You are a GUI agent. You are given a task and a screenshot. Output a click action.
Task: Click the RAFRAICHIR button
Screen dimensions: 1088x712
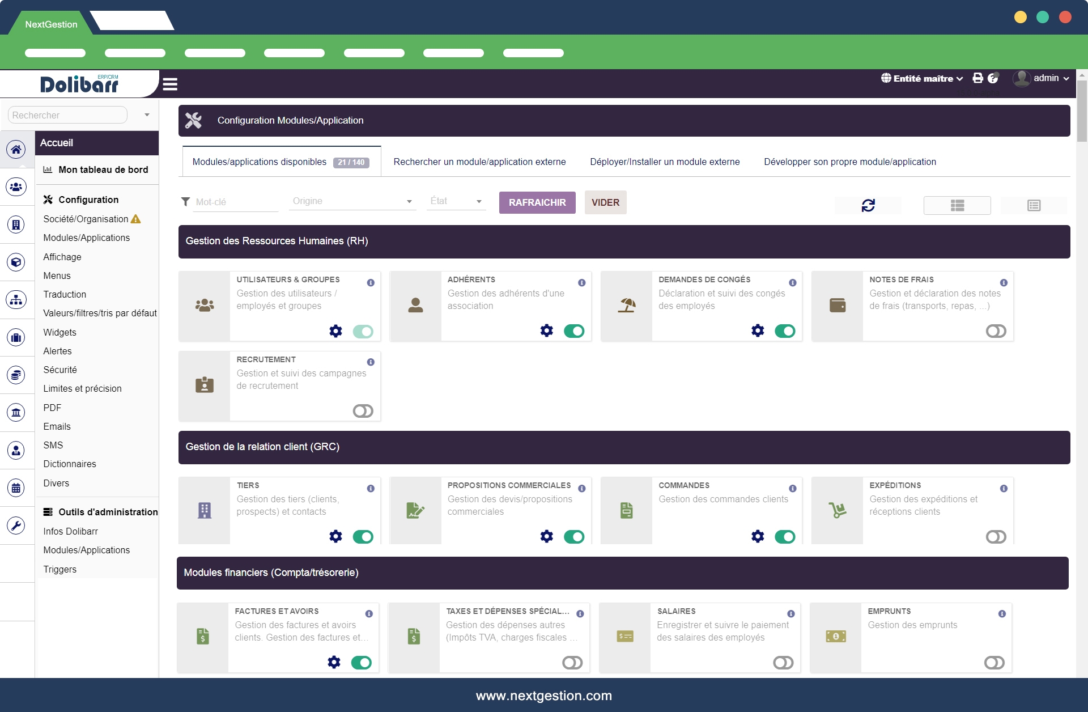pos(537,202)
